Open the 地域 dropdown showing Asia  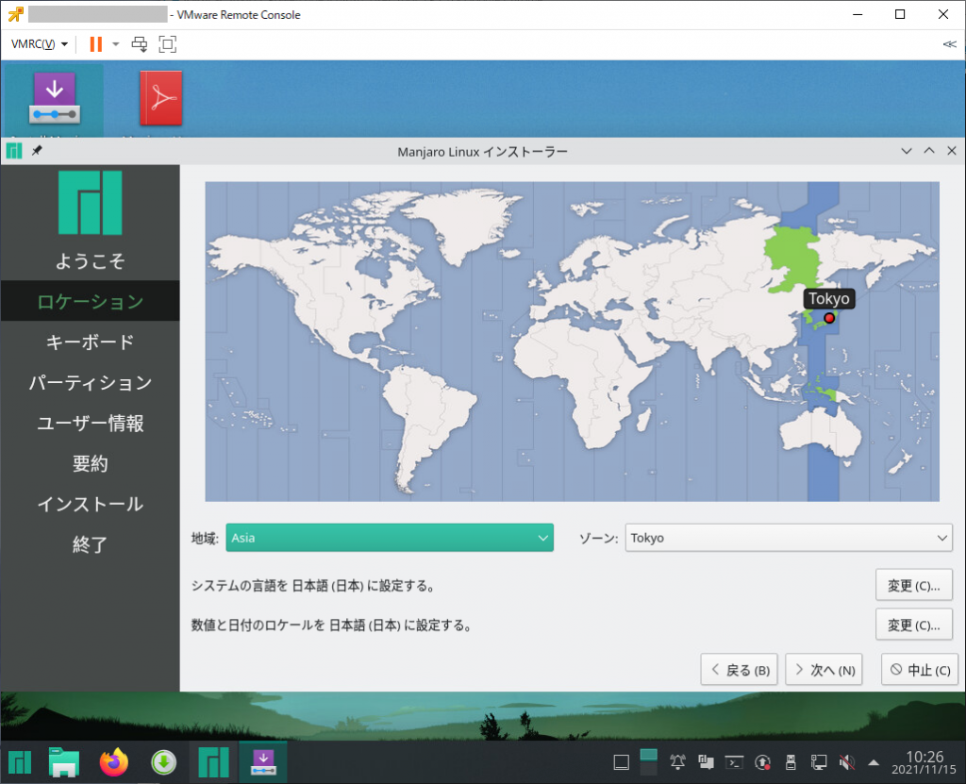point(390,538)
